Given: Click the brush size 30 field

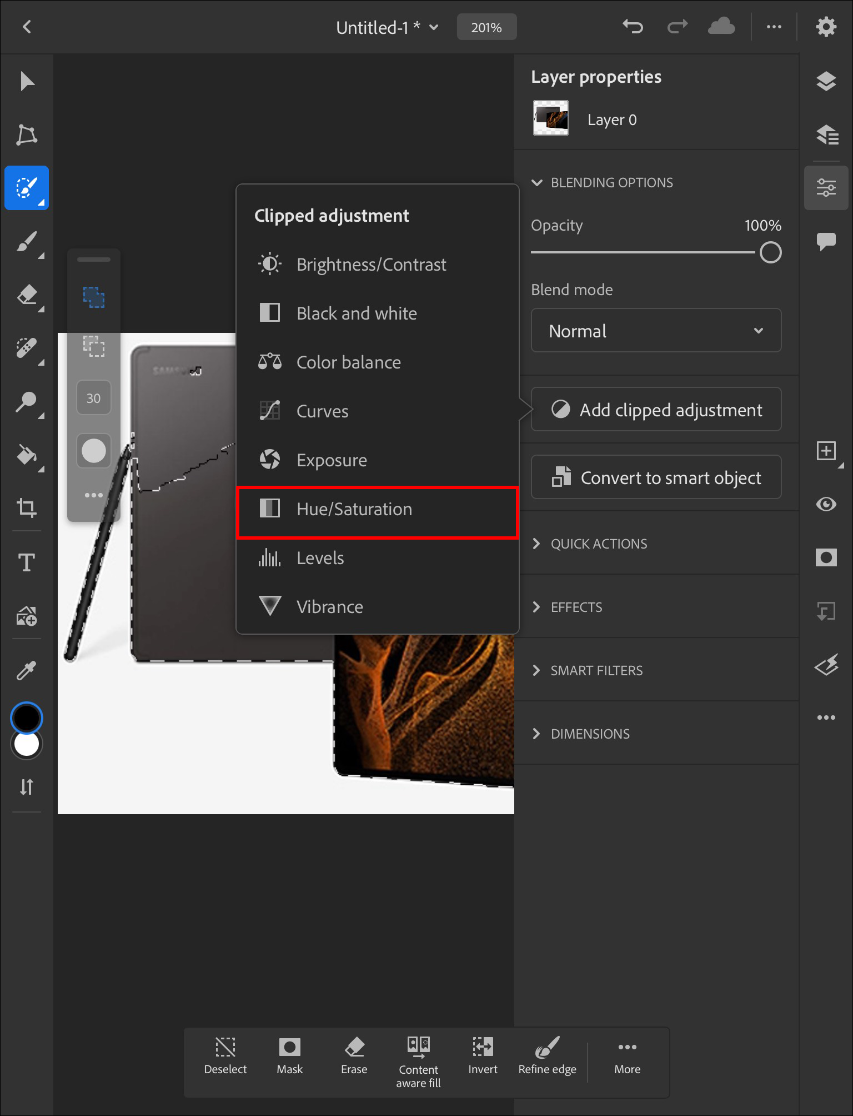Looking at the screenshot, I should click(94, 398).
